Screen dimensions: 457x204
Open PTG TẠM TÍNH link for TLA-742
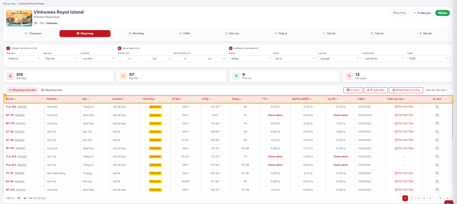pos(404,107)
